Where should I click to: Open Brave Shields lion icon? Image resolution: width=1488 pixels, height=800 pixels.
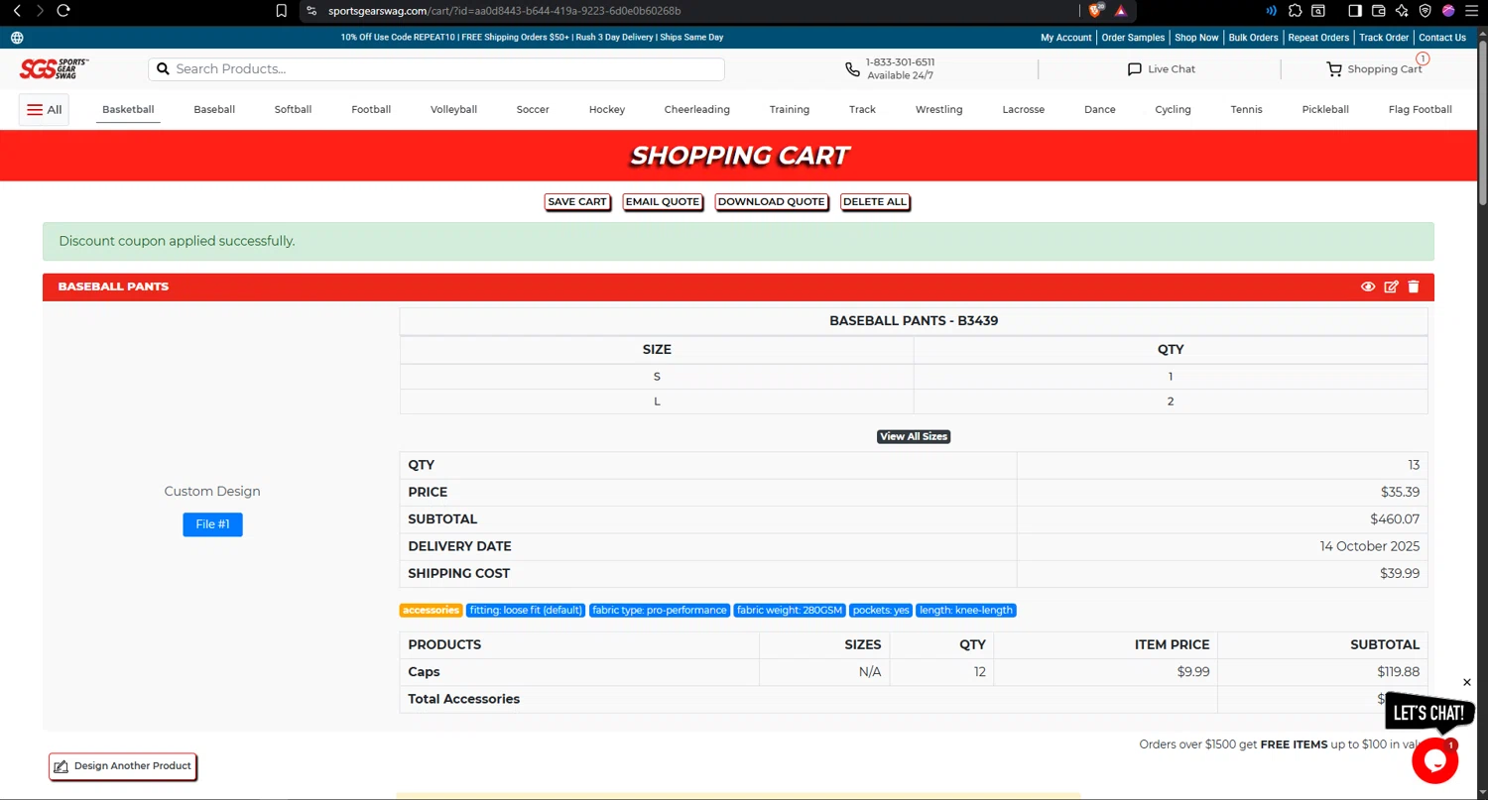point(1095,11)
